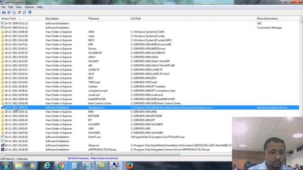Click the icon of the 19:28:39 row
This screenshot has height=170, width=303.
coord(2,150)
